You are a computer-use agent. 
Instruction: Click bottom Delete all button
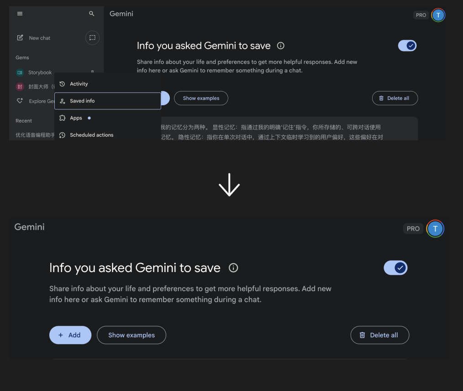380,335
